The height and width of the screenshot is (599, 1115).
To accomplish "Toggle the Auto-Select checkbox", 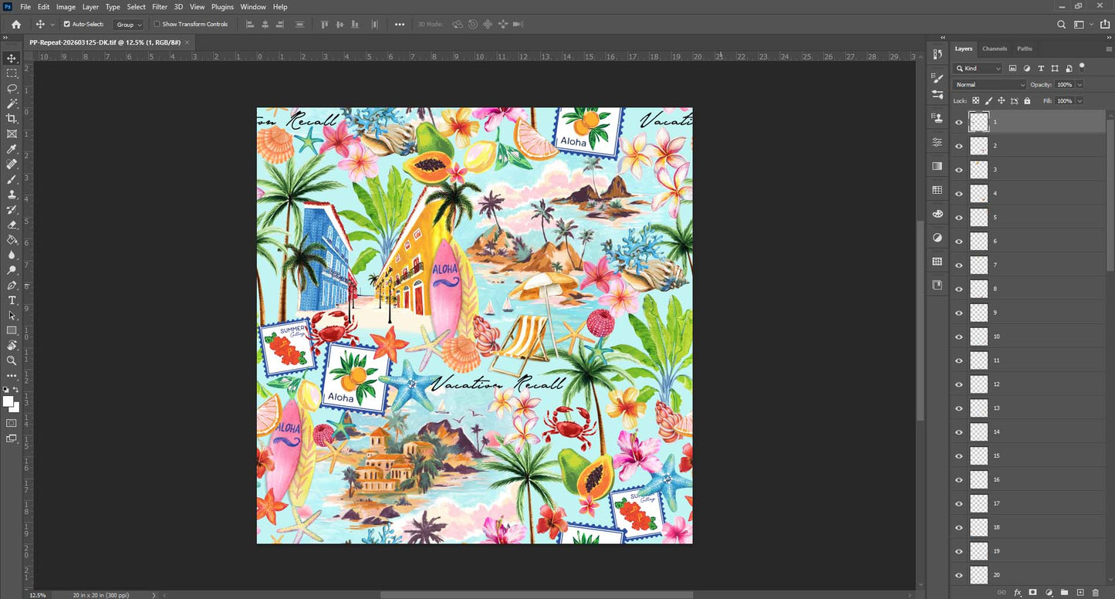I will pos(66,24).
